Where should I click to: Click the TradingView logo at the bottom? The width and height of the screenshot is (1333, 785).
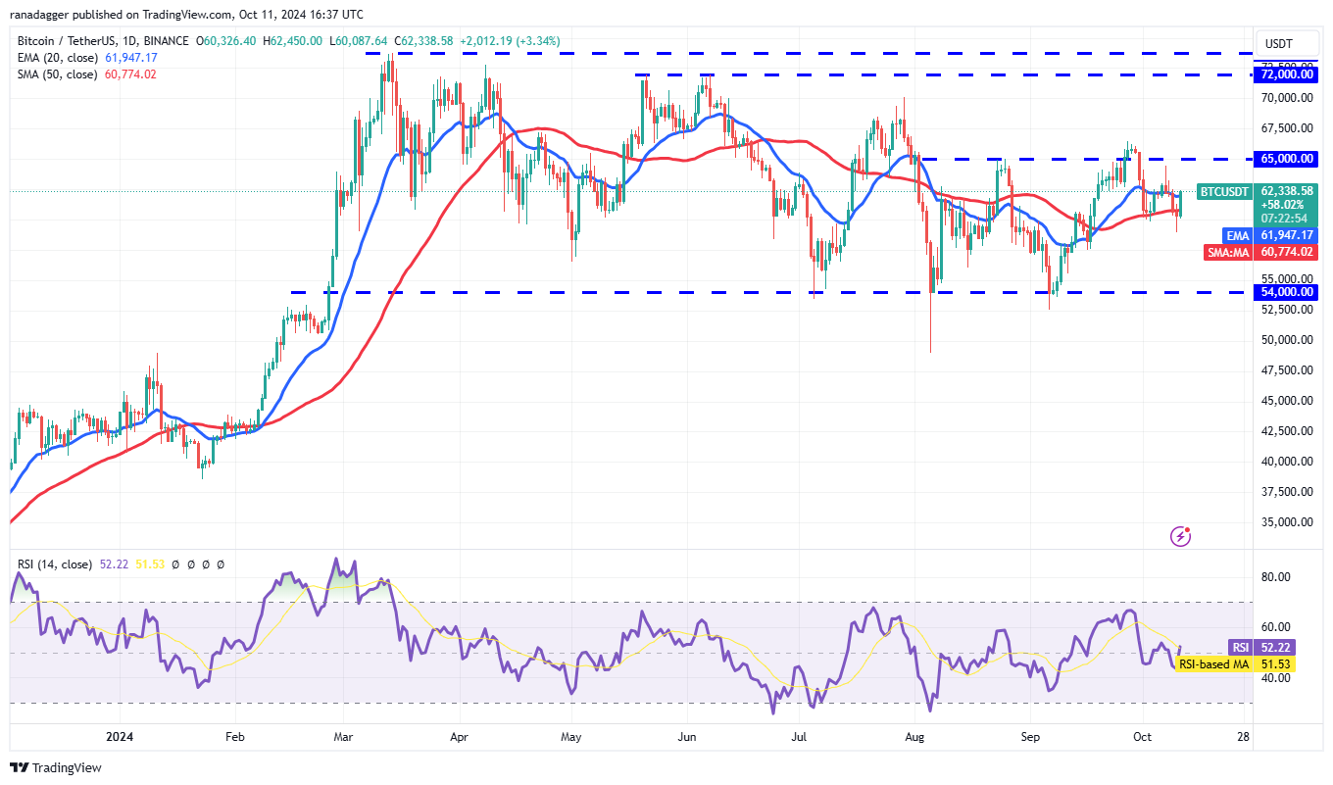[x=55, y=768]
